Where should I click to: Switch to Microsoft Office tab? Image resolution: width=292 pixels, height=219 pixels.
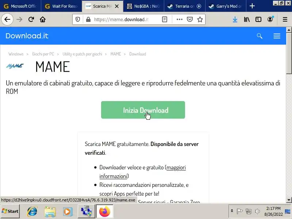pos(20,6)
